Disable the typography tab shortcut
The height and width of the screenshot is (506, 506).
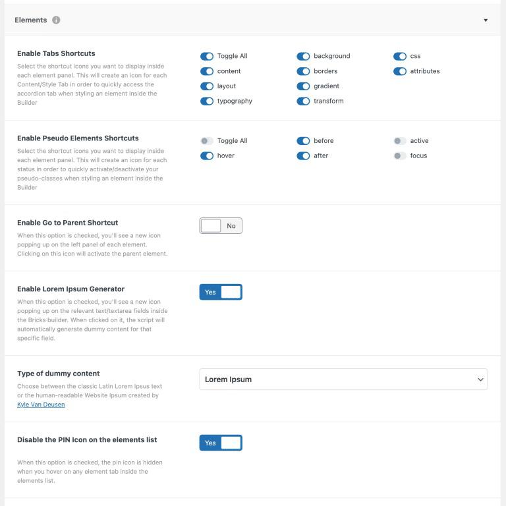207,101
